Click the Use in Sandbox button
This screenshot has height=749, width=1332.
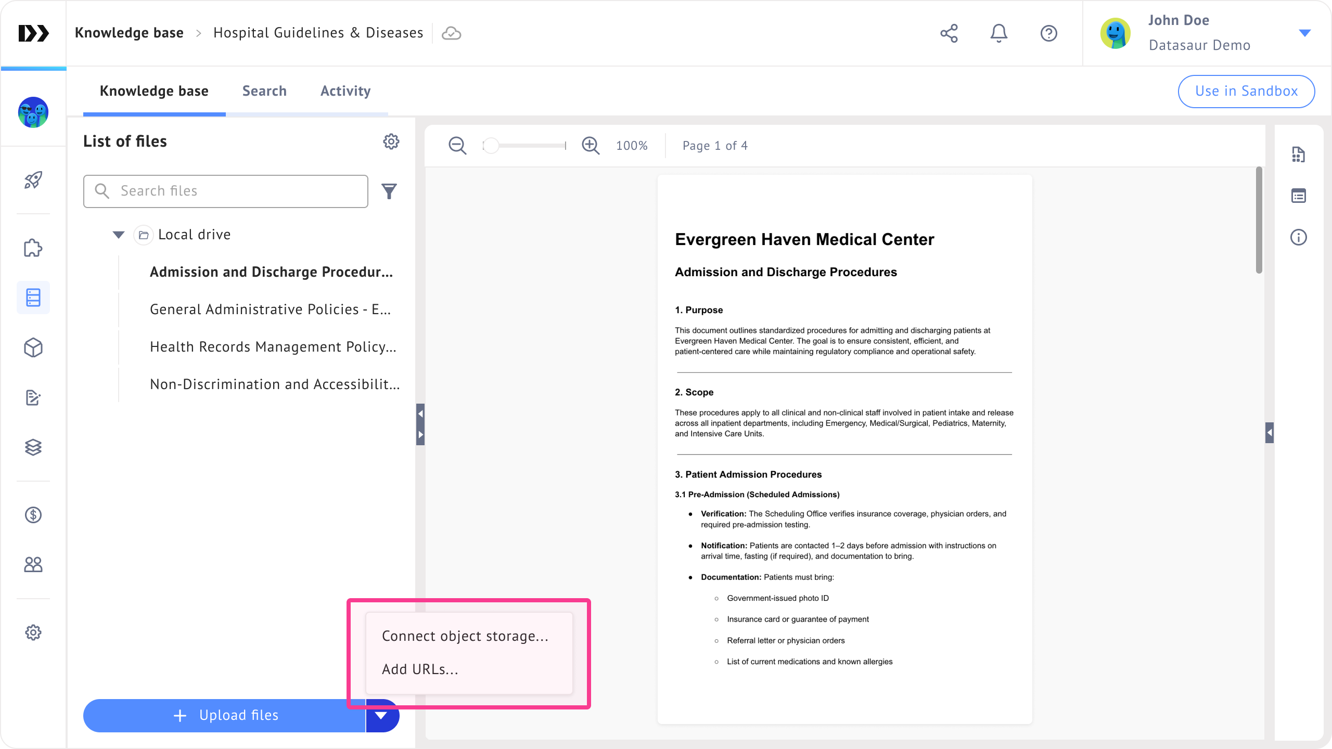(1246, 91)
